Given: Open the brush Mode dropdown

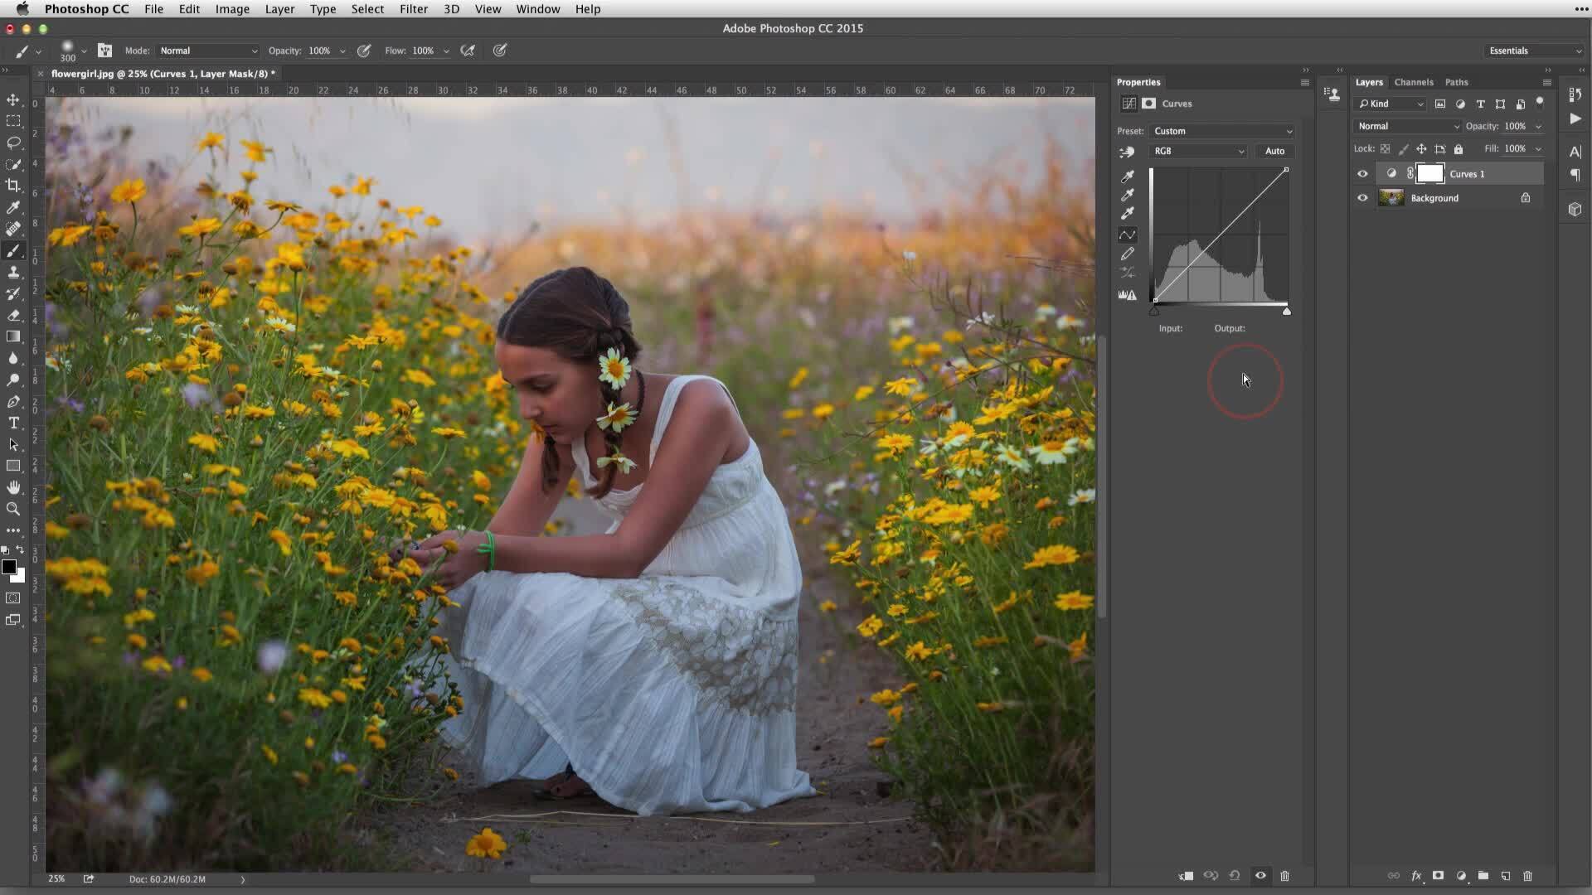Looking at the screenshot, I should coord(207,51).
